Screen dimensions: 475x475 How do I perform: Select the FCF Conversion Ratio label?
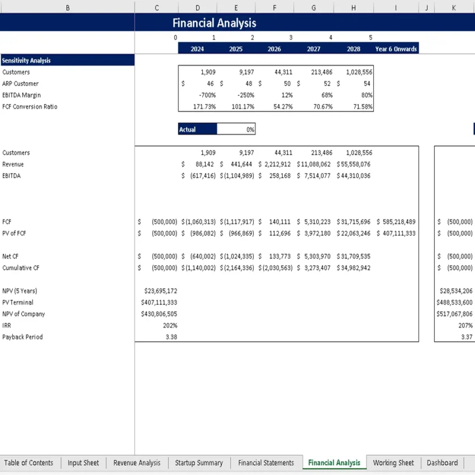[x=30, y=106]
